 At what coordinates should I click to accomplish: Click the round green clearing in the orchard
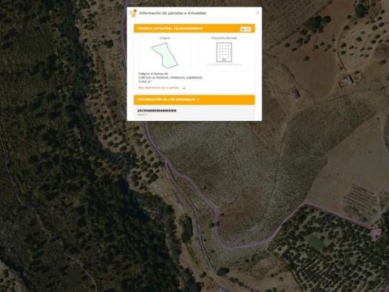coord(317,242)
